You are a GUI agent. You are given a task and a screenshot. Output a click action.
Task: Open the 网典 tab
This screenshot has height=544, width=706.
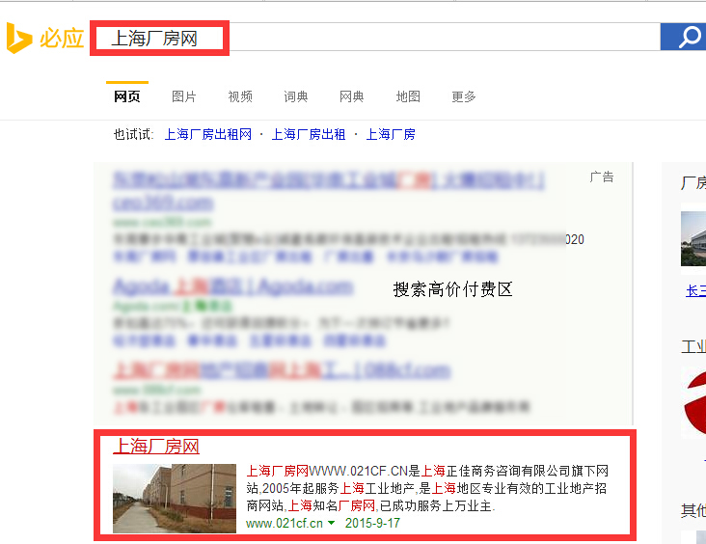[352, 96]
